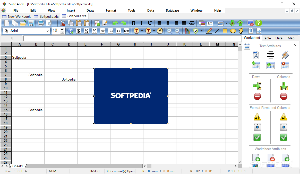
Task: Select the freeform polygon shape tool
Action: [241, 31]
